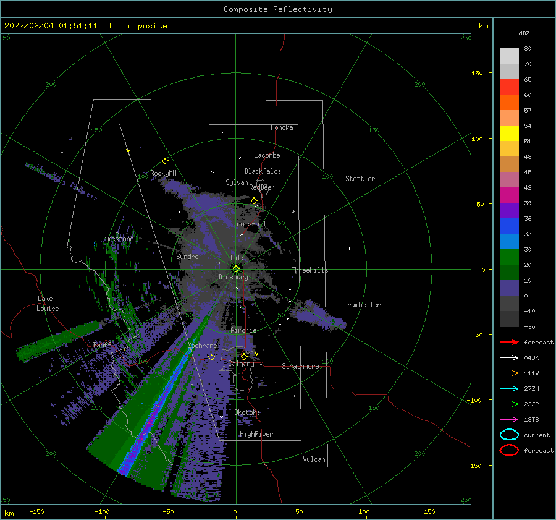Click the Lacombe city label

(x=267, y=155)
